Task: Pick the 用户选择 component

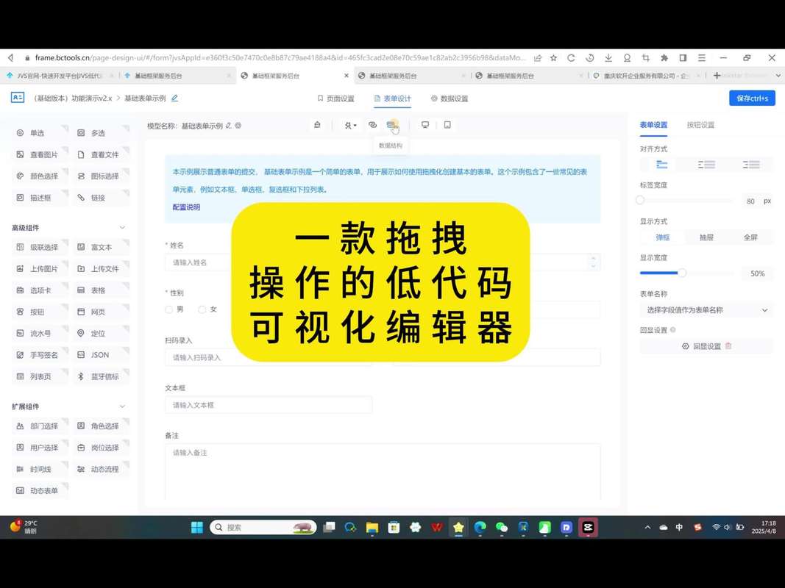Action: point(40,448)
